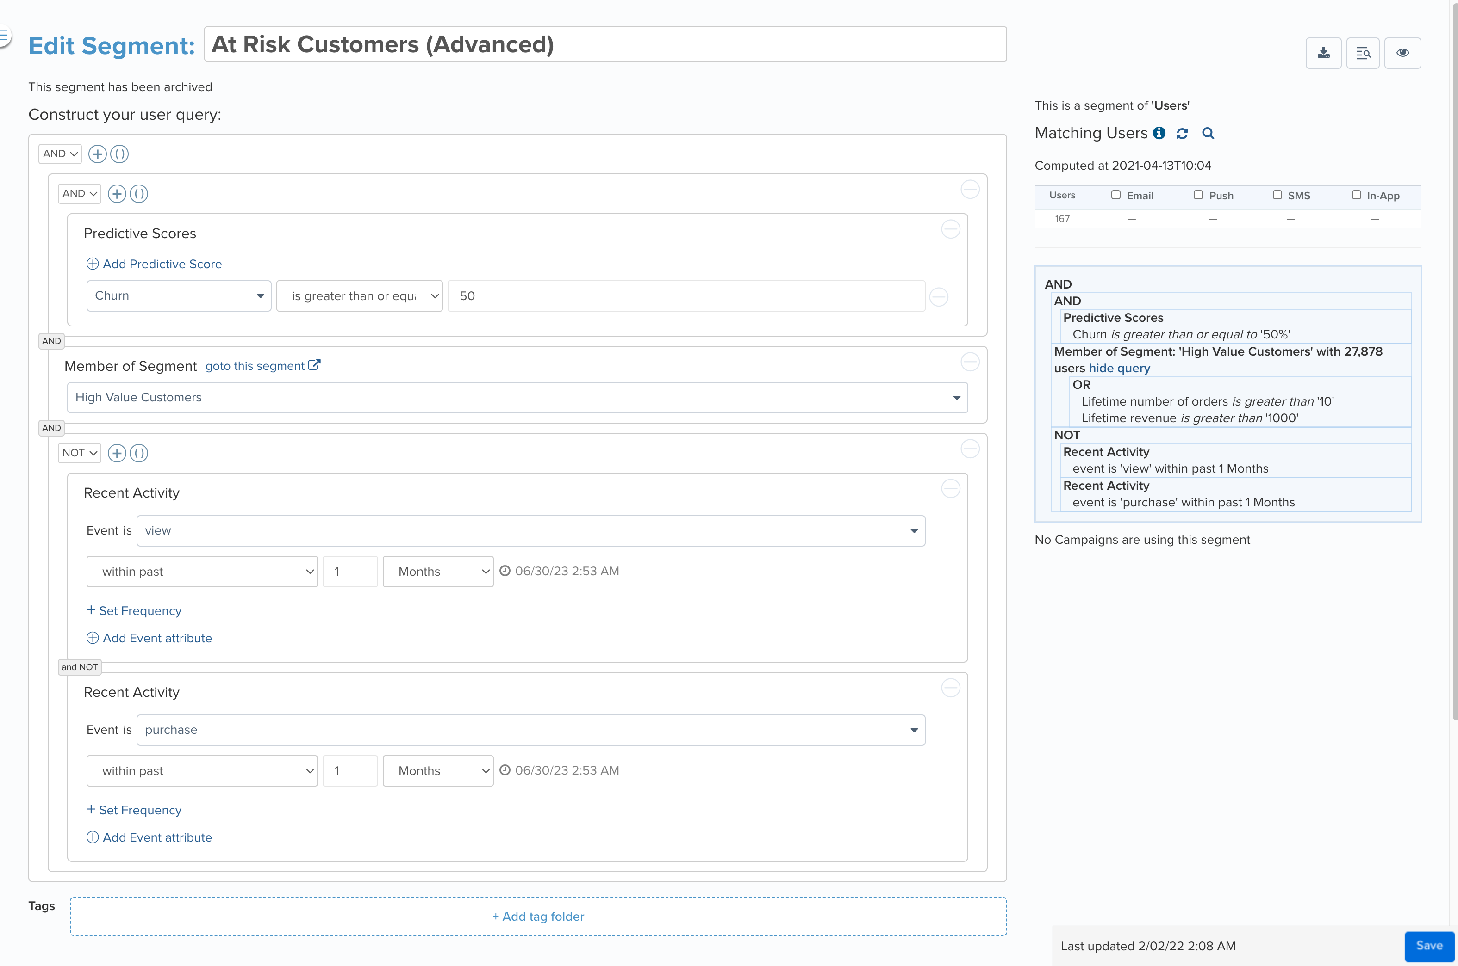Click Set Frequency under view event
1458x966 pixels.
134,610
